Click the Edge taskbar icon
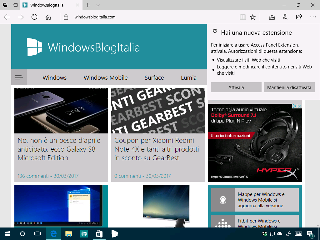 pos(53,234)
